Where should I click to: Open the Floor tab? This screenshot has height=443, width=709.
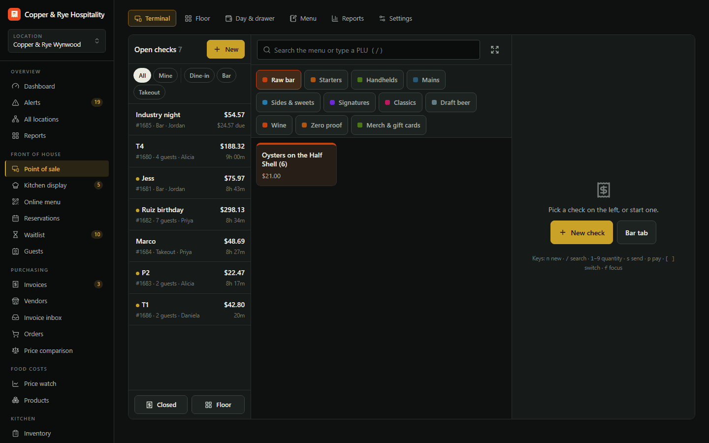point(197,18)
